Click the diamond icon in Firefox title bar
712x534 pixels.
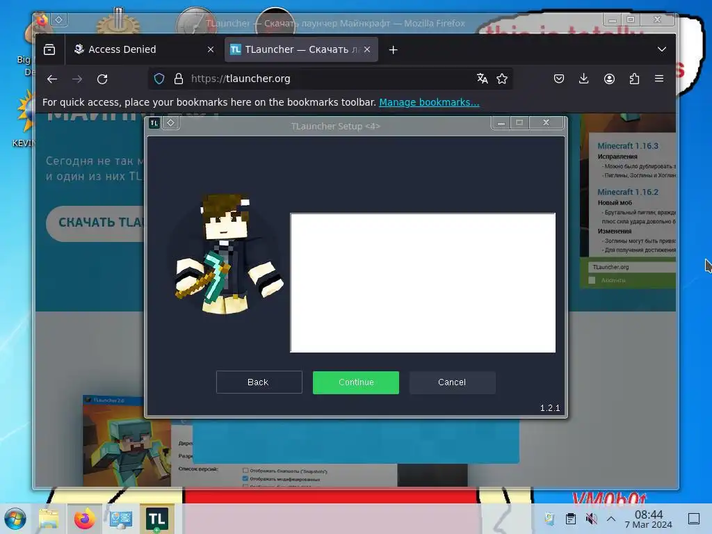[x=59, y=19]
